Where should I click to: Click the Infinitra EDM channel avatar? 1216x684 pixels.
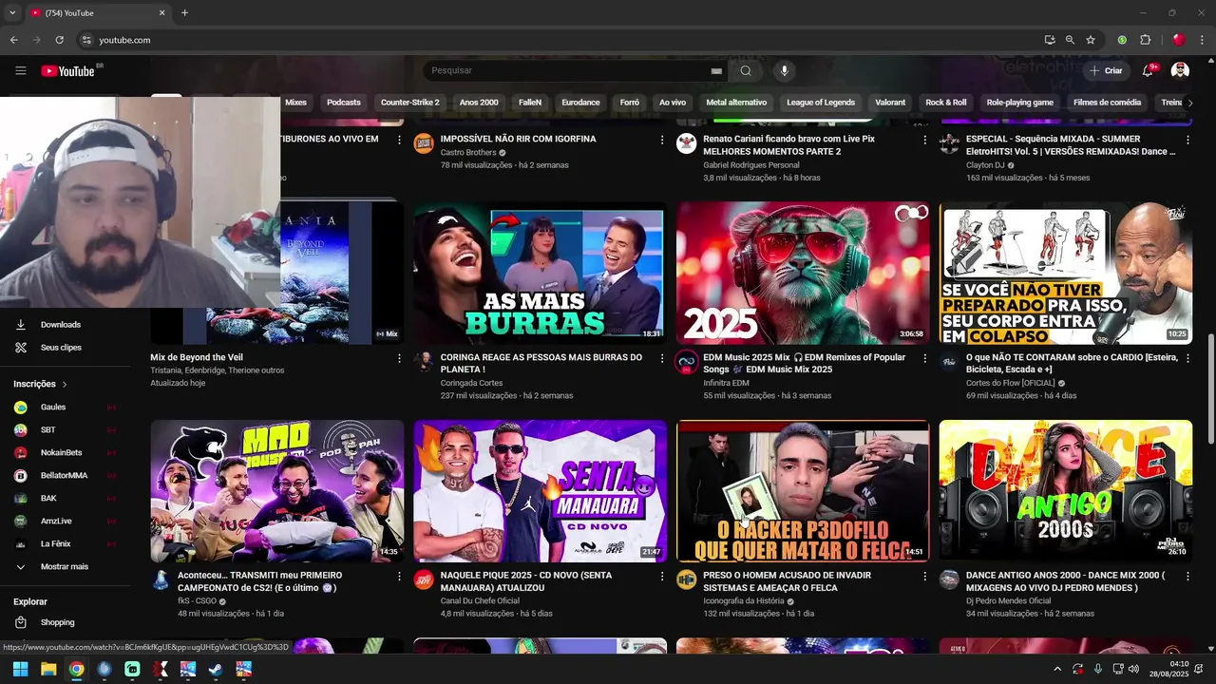point(687,362)
